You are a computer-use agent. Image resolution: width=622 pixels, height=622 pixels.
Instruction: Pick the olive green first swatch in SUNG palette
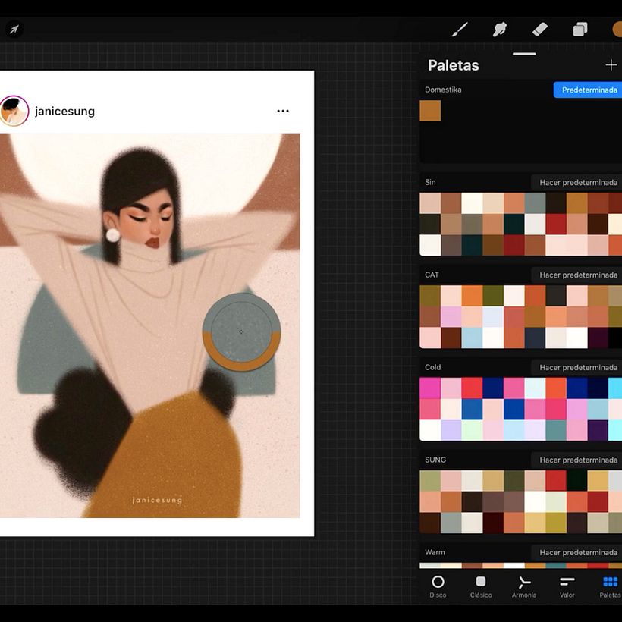point(430,481)
